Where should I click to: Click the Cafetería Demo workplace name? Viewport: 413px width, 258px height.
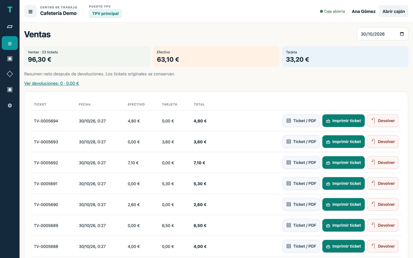click(x=58, y=13)
